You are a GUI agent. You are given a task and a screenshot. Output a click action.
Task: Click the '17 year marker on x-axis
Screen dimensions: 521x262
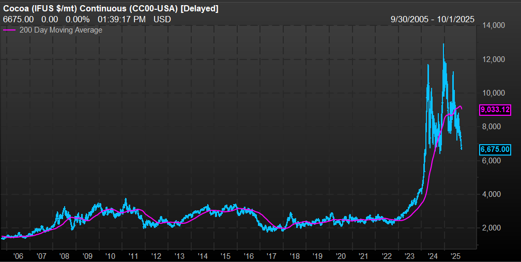pos(272,256)
